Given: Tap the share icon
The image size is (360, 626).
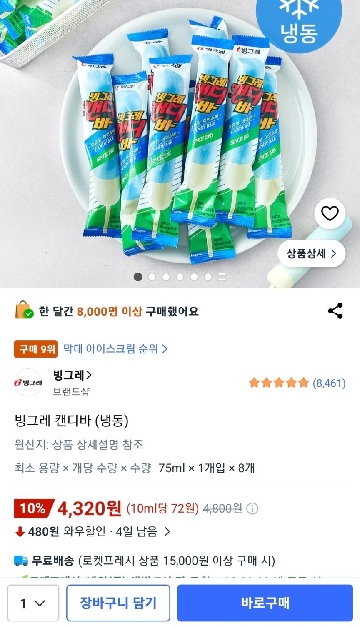Looking at the screenshot, I should 335,311.
